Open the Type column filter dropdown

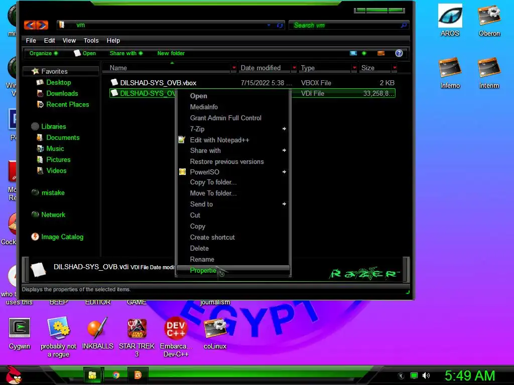(x=354, y=68)
